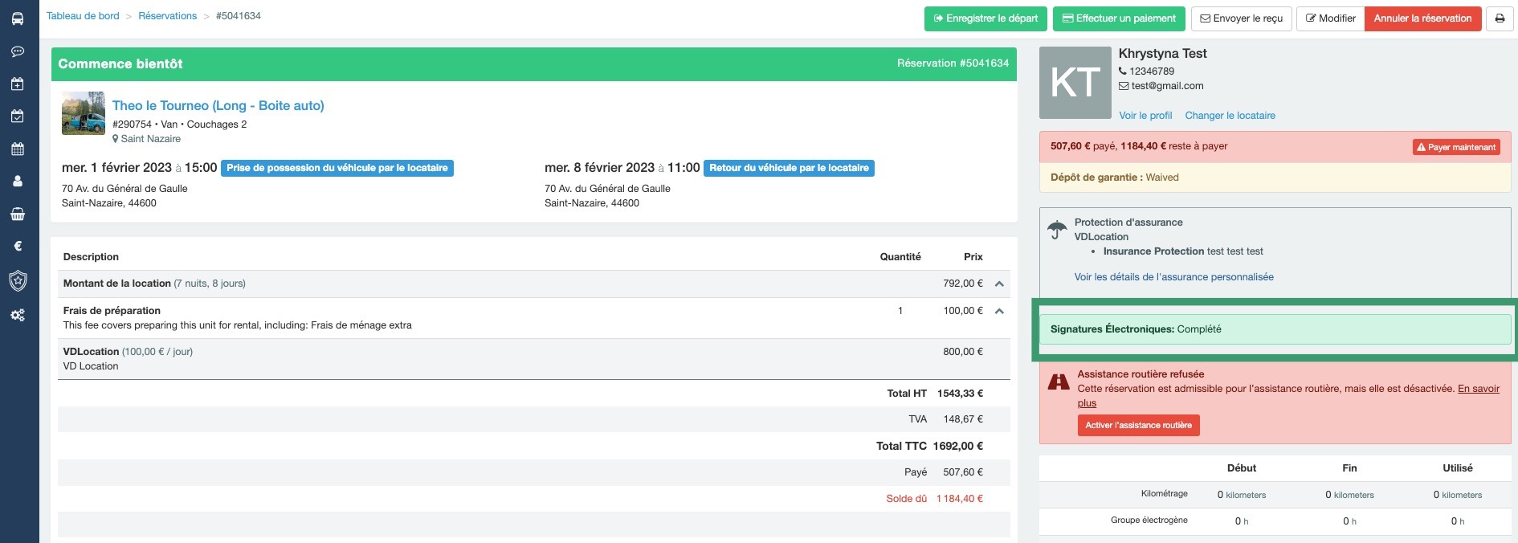This screenshot has width=1518, height=543.
Task: Click the print icon button
Action: (1500, 18)
